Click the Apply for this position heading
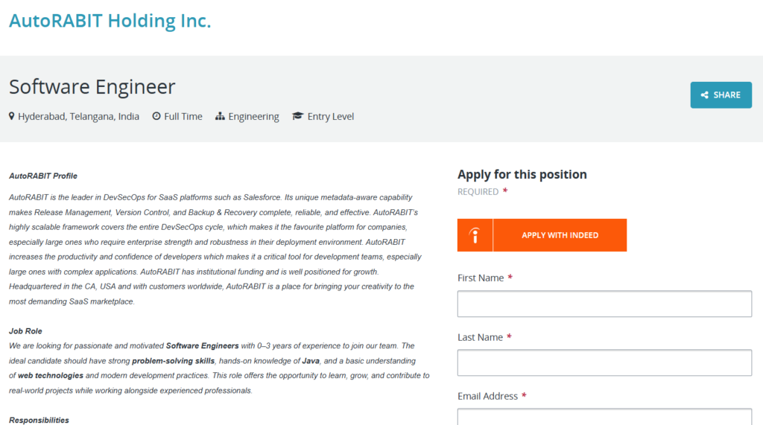Screen dimensions: 763x425 click(x=522, y=175)
